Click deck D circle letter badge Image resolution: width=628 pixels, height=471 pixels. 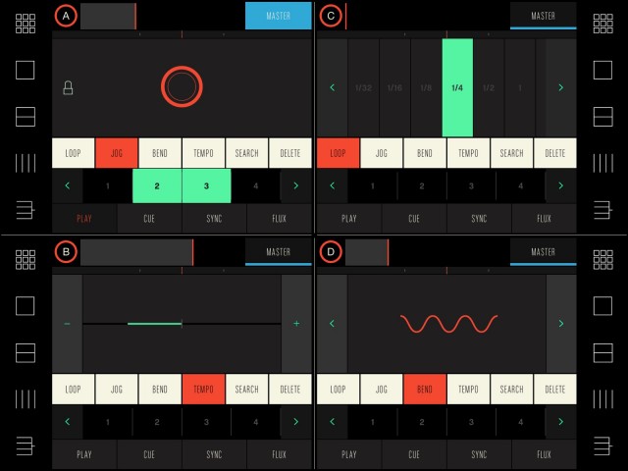pos(331,252)
